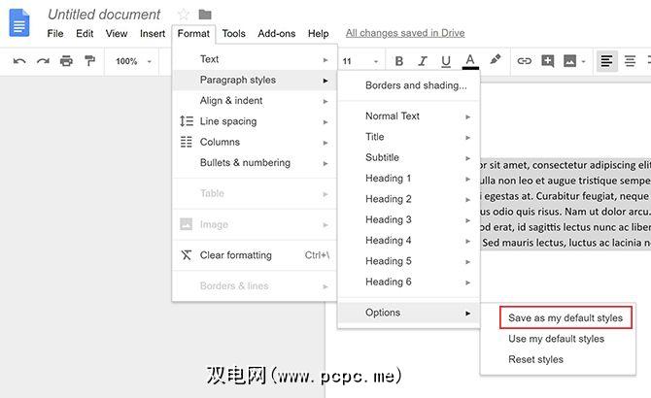Open the 100% zoom dropdown
The image size is (651, 398).
133,61
